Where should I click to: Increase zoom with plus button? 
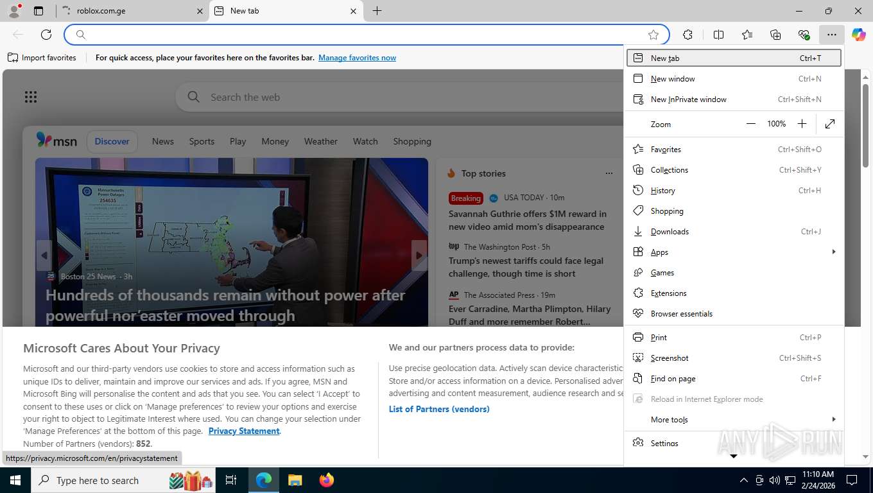click(802, 124)
